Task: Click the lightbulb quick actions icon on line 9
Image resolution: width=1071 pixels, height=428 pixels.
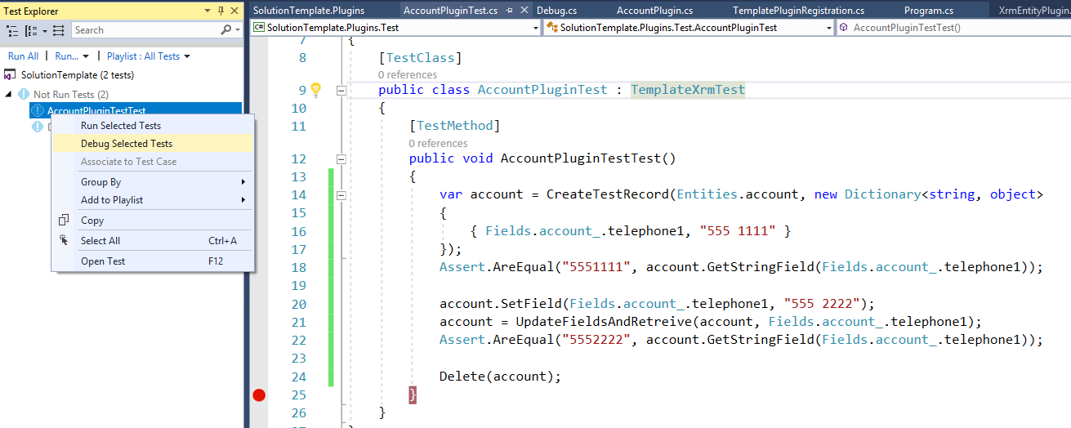Action: (316, 90)
